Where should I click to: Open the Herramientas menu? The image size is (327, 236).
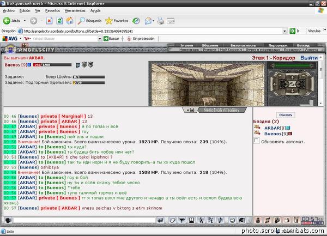(x=75, y=10)
